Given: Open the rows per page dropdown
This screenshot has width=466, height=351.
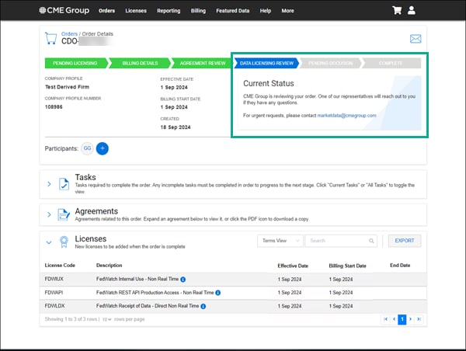Looking at the screenshot, I should tap(109, 319).
